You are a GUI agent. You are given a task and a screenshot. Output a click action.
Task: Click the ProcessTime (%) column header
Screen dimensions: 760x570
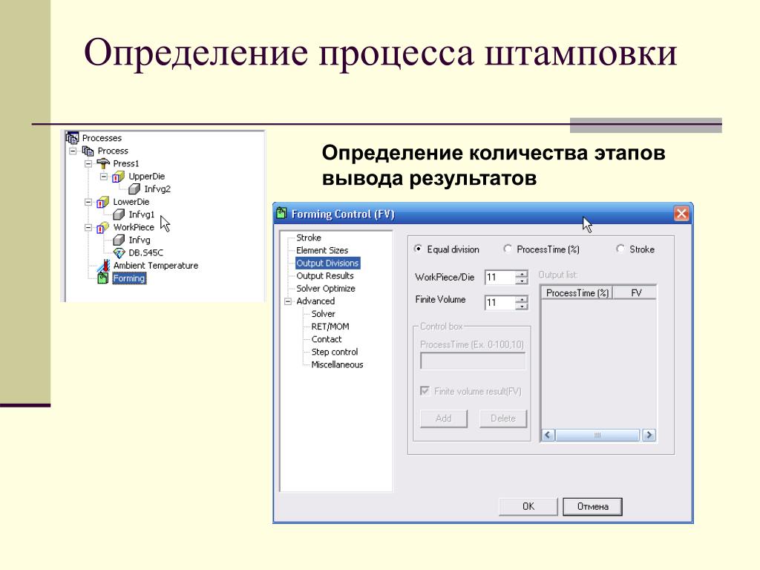[577, 292]
